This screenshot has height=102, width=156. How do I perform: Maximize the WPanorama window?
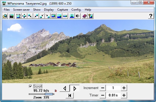[140, 2]
